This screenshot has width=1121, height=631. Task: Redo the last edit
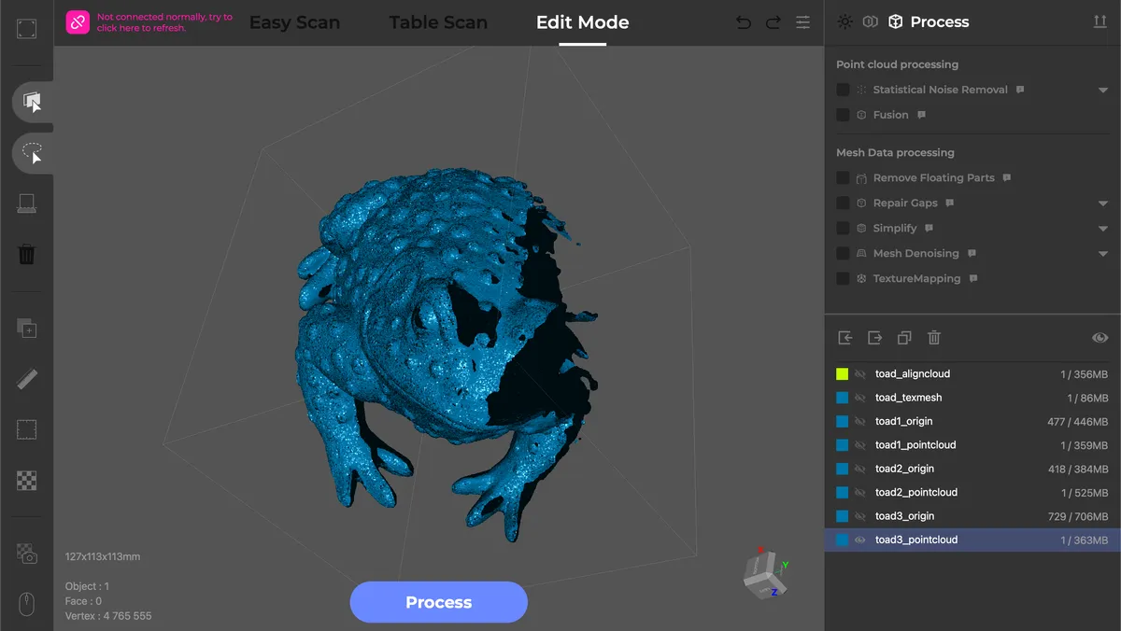773,22
